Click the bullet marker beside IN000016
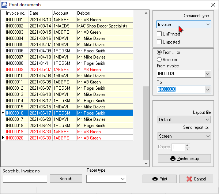 [x=3, y=113]
